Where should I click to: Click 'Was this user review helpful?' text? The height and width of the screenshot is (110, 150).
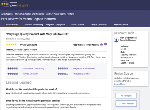(86, 45)
